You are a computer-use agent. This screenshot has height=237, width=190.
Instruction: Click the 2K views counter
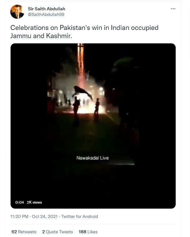pyautogui.click(x=34, y=202)
